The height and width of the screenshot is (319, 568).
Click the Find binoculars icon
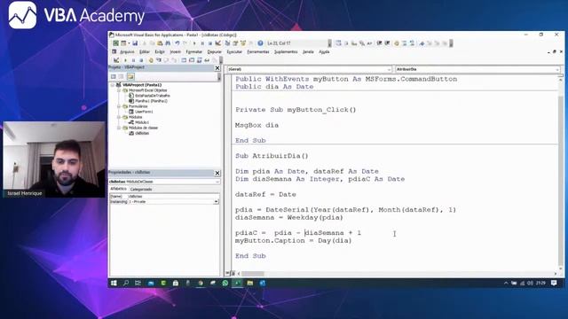(x=168, y=43)
